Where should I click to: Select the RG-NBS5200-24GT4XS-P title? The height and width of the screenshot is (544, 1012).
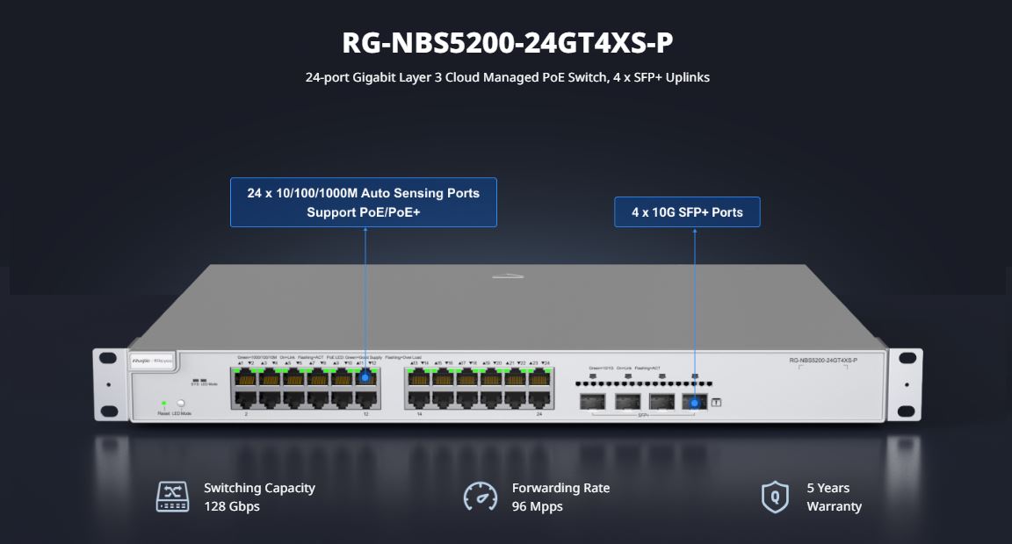point(507,42)
